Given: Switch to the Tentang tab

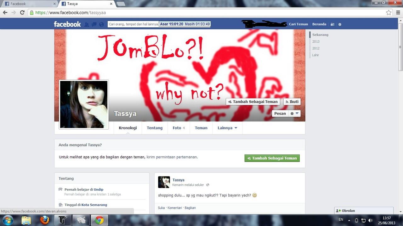Looking at the screenshot, I should tap(155, 128).
